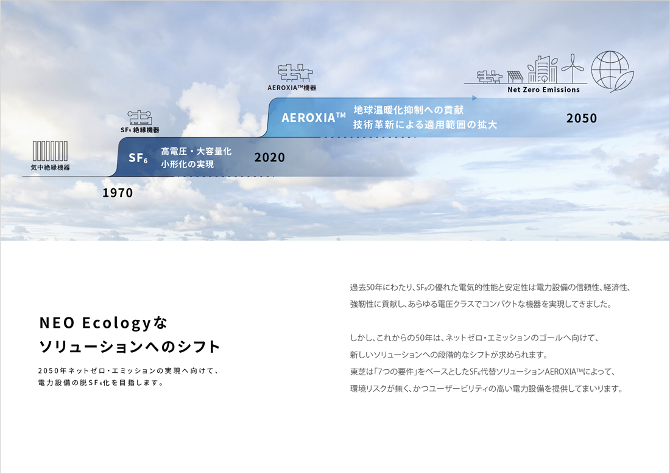
Task: Click the paragraph line starting しかし、これからの50年は
Action: [475, 338]
